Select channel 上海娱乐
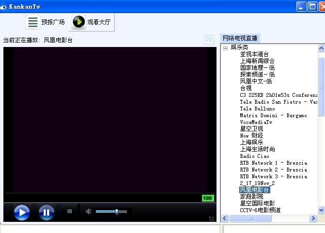 [x=251, y=142]
